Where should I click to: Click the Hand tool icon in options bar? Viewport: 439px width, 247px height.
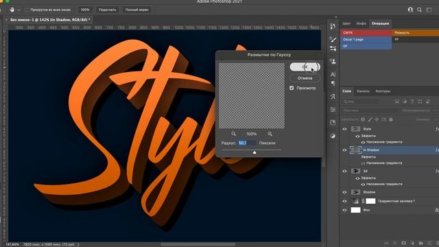point(12,10)
